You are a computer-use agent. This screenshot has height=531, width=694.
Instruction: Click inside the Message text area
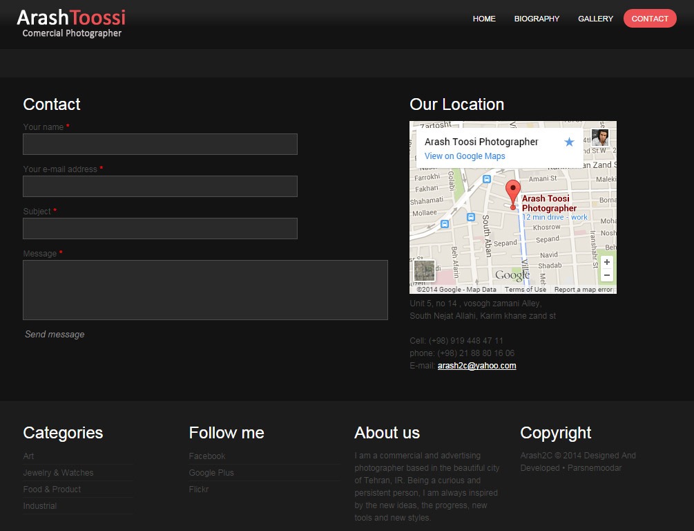(x=205, y=290)
